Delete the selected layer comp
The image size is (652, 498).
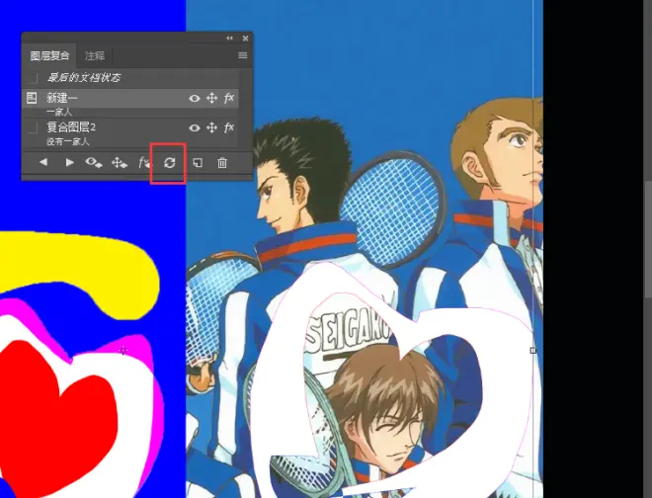tap(222, 163)
